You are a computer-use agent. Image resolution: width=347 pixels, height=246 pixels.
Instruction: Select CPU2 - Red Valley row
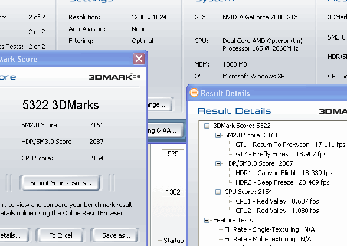coord(277,211)
